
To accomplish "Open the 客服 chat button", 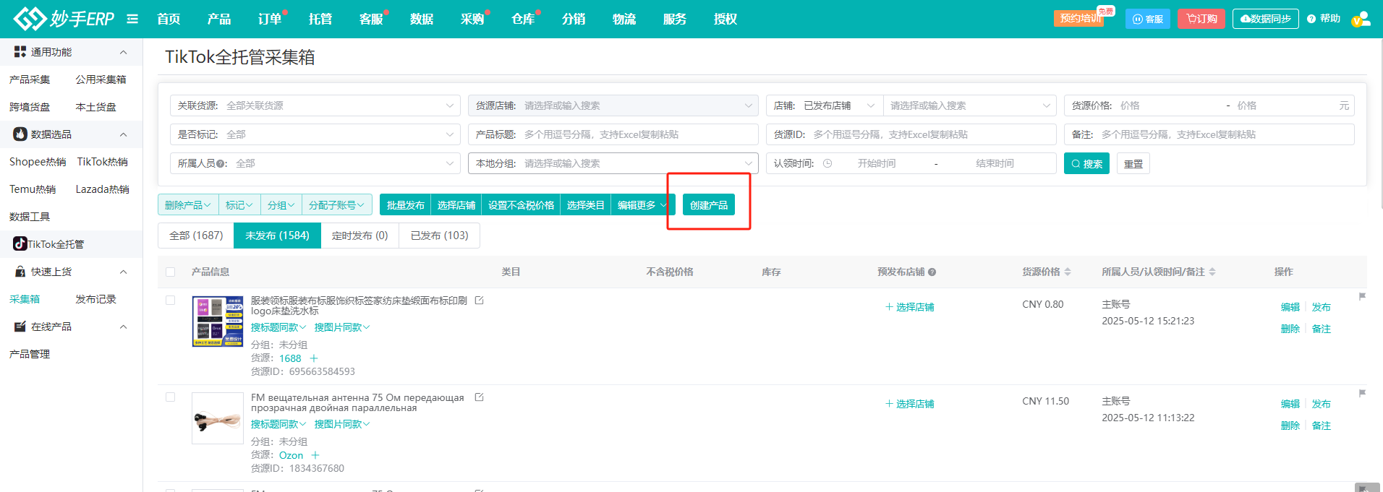I will (1148, 19).
